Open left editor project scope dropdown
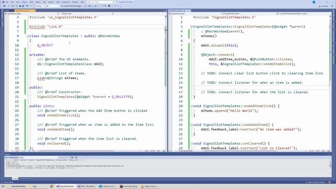Viewport: 336px width, 189px height. click(31, 14)
